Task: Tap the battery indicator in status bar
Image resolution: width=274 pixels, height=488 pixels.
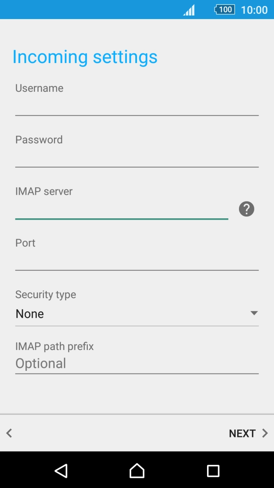Action: (224, 9)
